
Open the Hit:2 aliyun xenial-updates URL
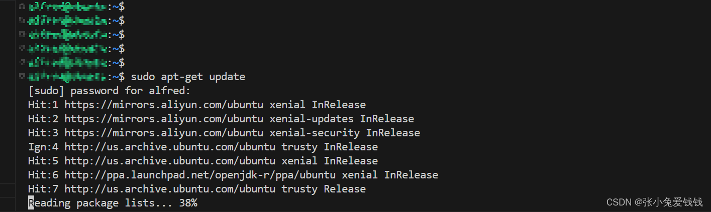[x=164, y=119]
